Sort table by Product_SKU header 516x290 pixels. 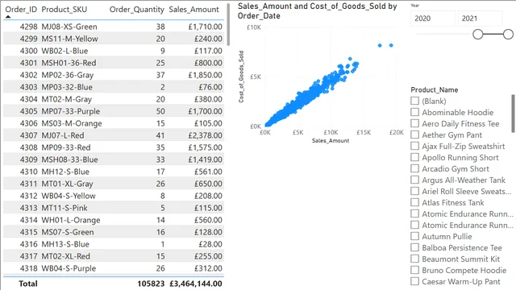(x=64, y=10)
